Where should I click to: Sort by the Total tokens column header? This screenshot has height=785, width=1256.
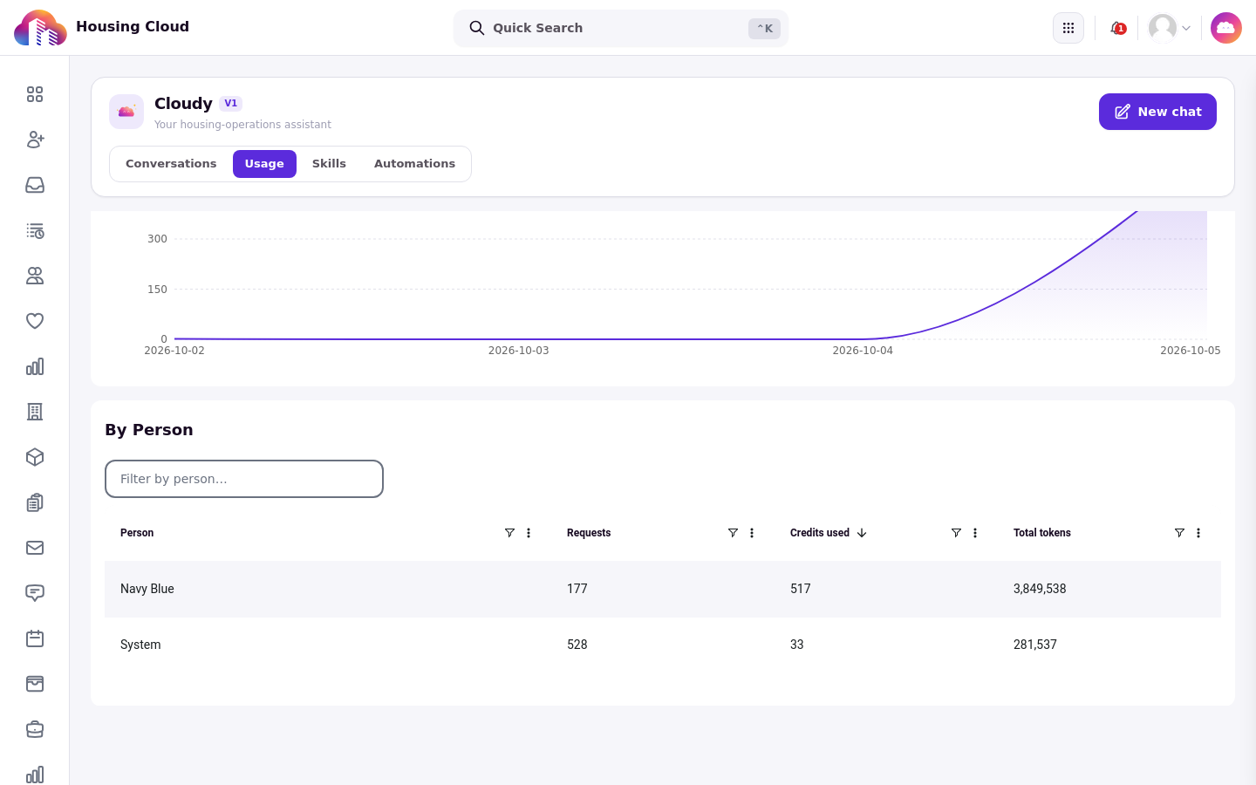[x=1042, y=533]
